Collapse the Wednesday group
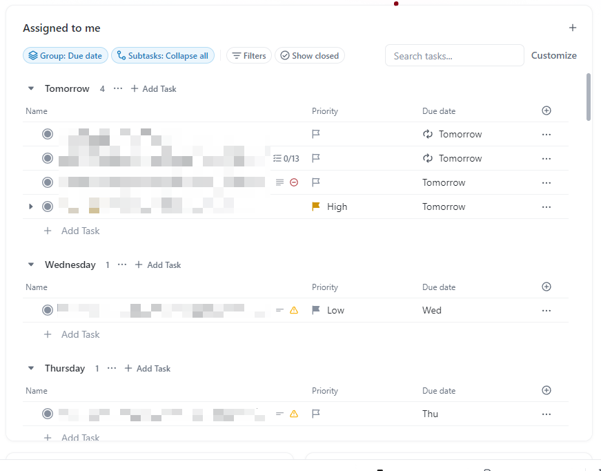The height and width of the screenshot is (471, 601). (x=31, y=265)
